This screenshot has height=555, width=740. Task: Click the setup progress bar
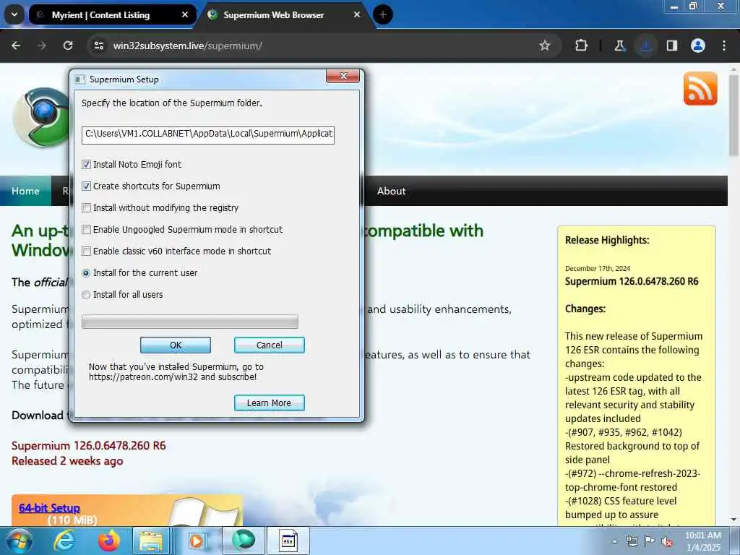click(190, 322)
